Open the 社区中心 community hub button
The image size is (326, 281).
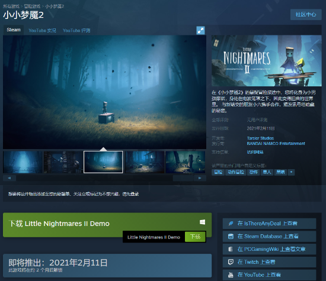click(306, 15)
